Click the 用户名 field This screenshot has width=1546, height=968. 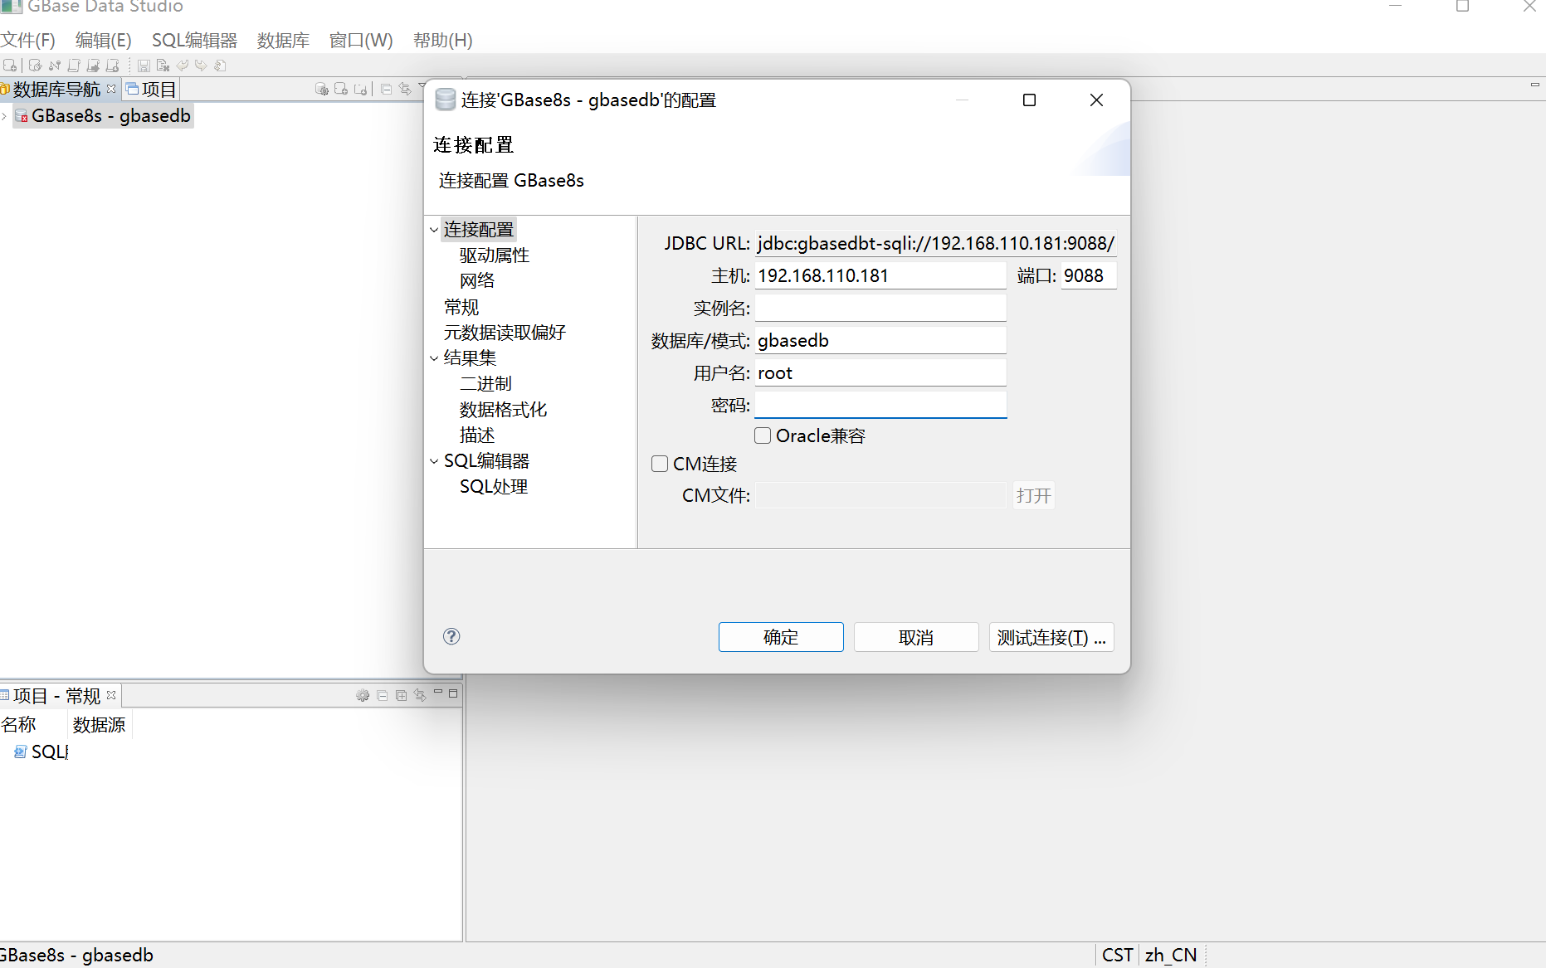click(880, 373)
